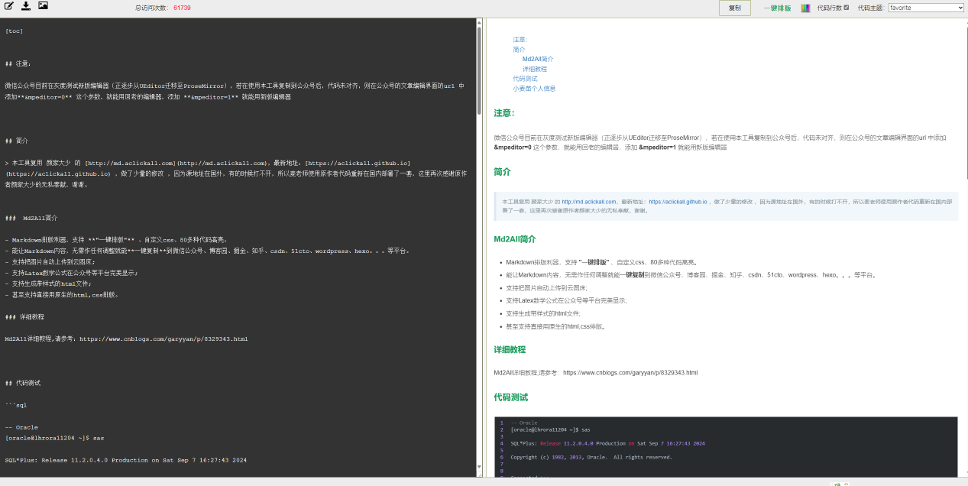Viewport: 968px width, 486px height.
Task: Open the rainbow color picker swatch
Action: [805, 8]
